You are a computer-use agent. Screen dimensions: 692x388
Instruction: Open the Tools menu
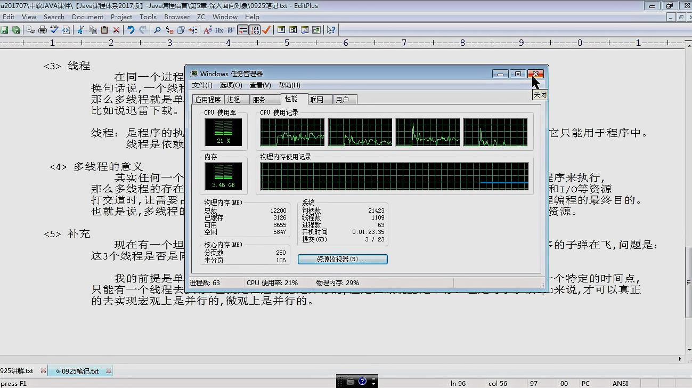pyautogui.click(x=148, y=17)
